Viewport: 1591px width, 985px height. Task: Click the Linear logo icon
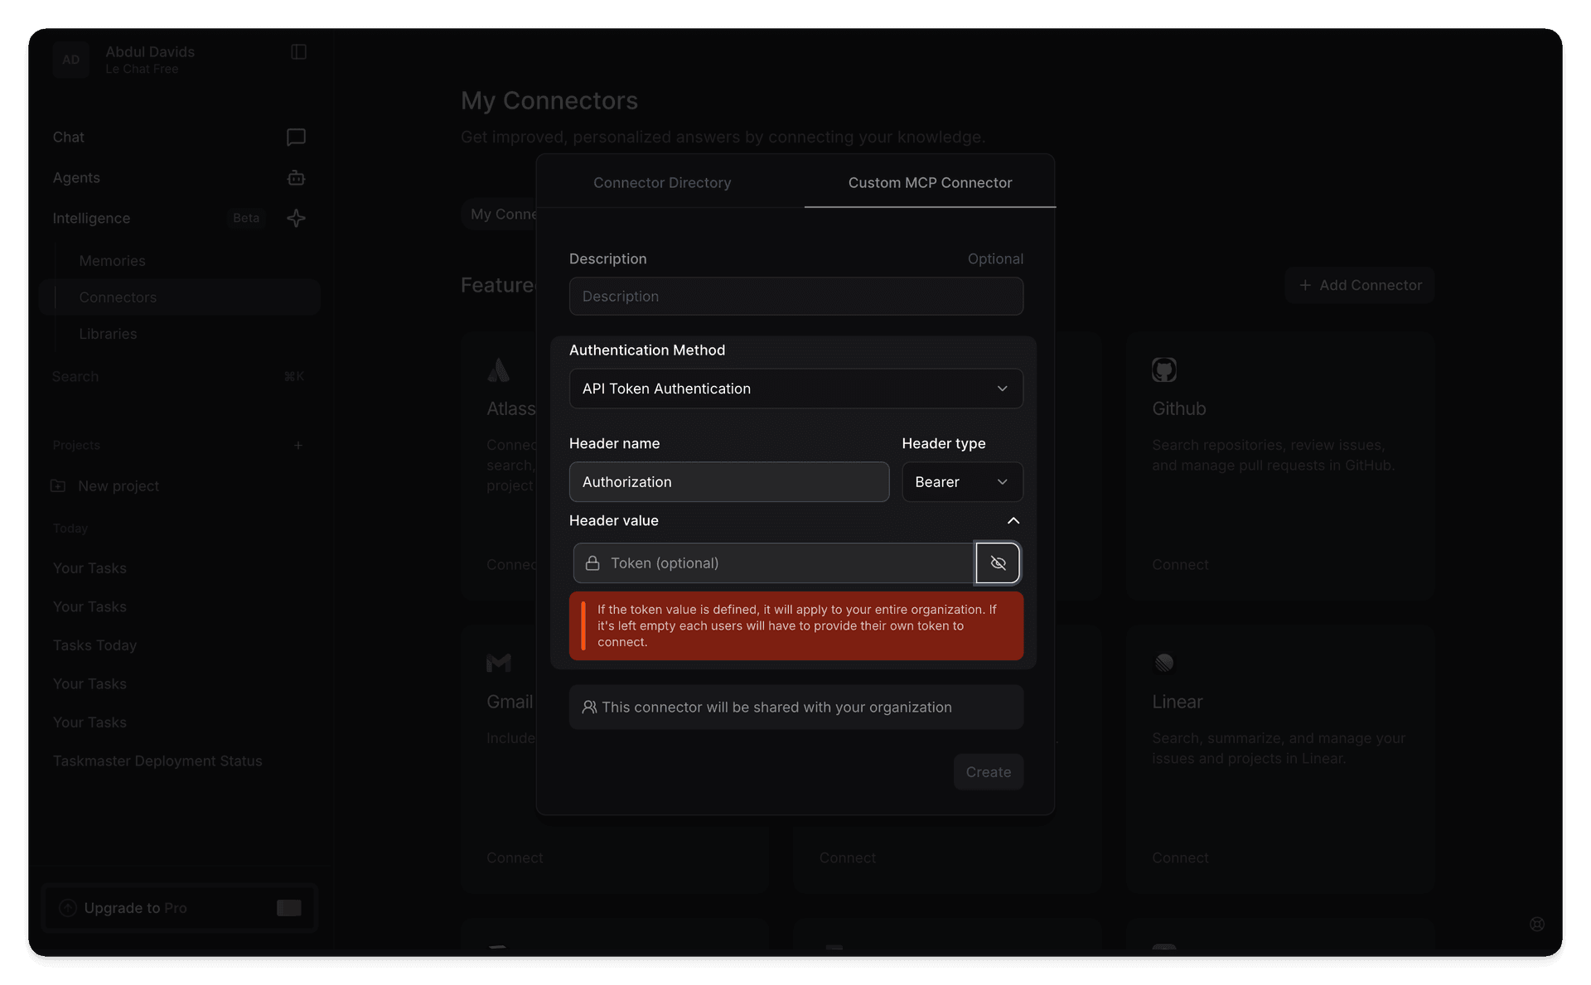pos(1163,663)
